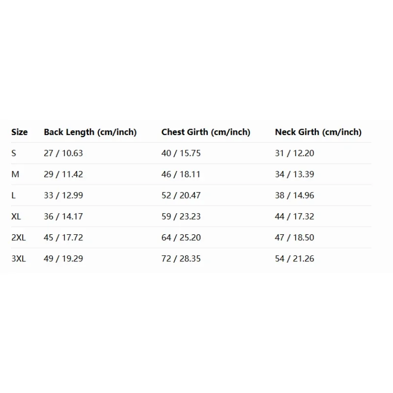This screenshot has width=393, height=393.
Task: Click the 54 / 21.26 neck girth cell
Action: click(x=295, y=259)
